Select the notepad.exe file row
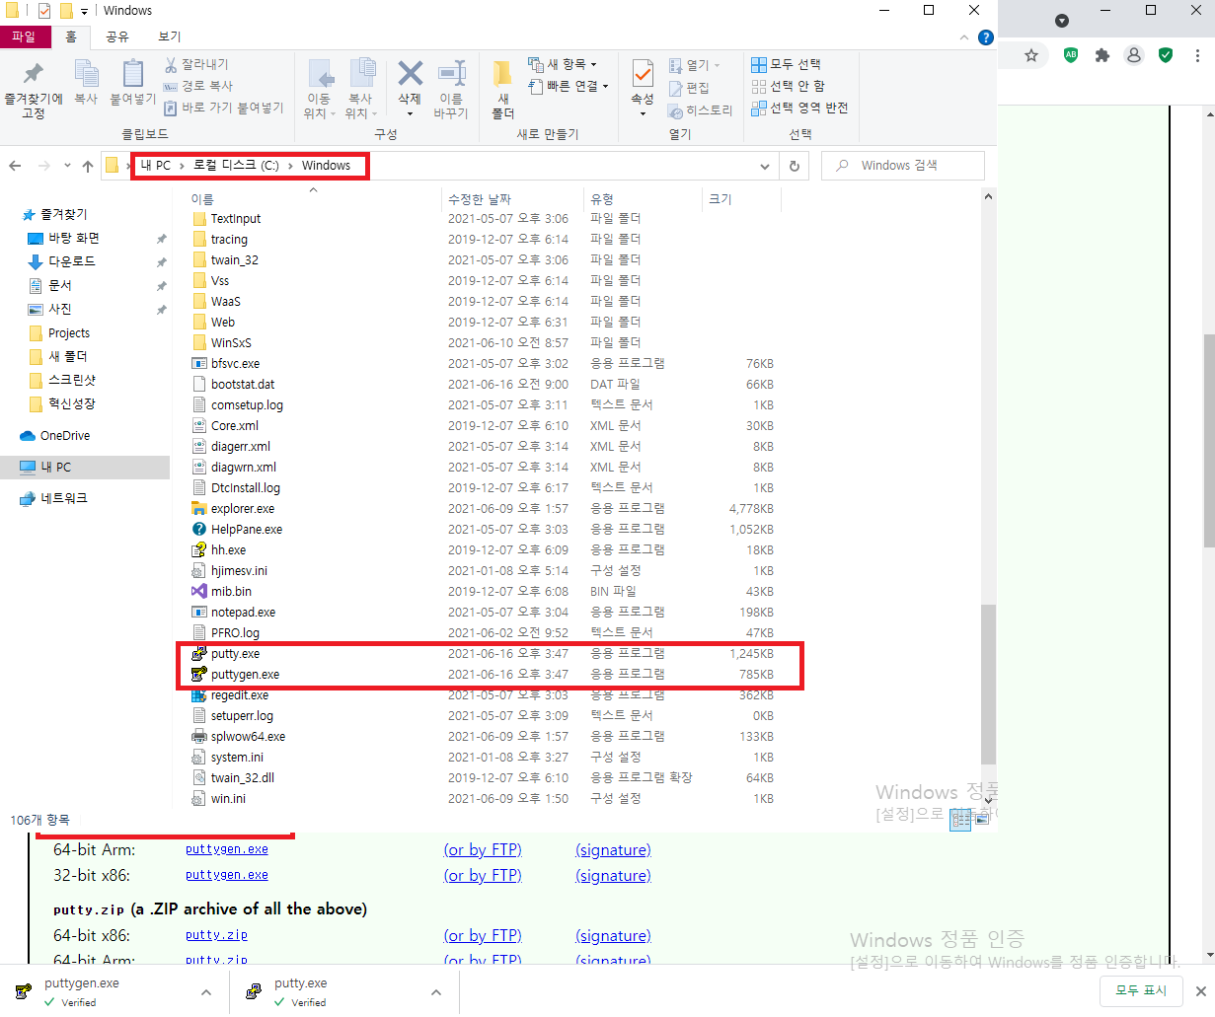Viewport: 1215px width, 1017px height. (x=484, y=612)
